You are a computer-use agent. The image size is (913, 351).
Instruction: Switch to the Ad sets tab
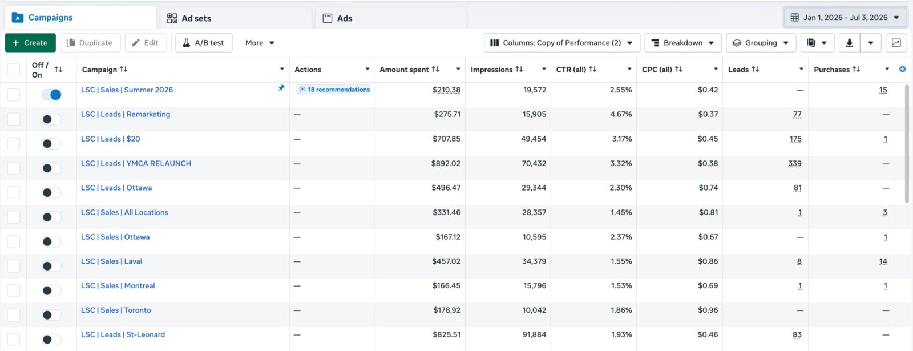tap(236, 18)
